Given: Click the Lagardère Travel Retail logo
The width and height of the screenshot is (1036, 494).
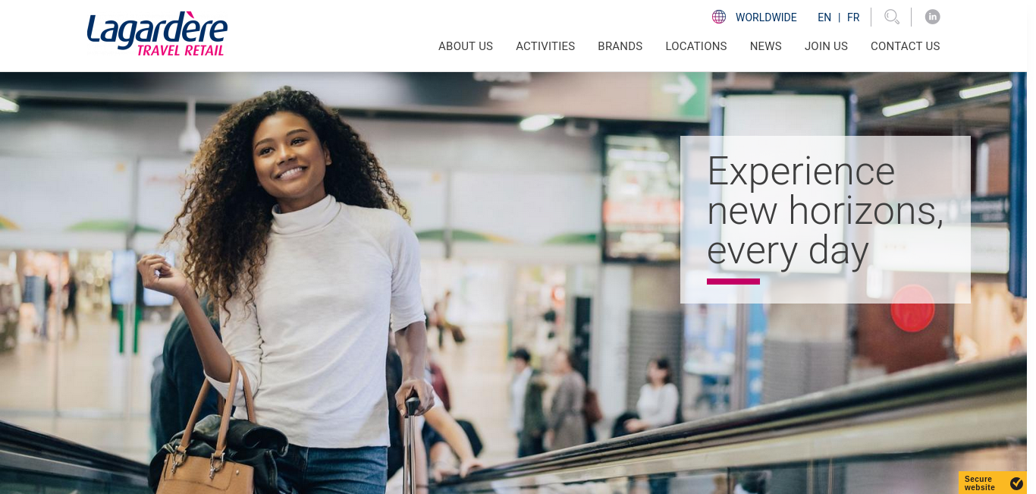Looking at the screenshot, I should (x=157, y=34).
